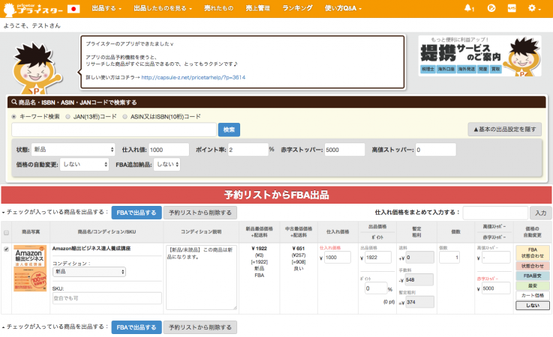Click the 個数 quantity field
553x337 pixels.
pyautogui.click(x=449, y=258)
